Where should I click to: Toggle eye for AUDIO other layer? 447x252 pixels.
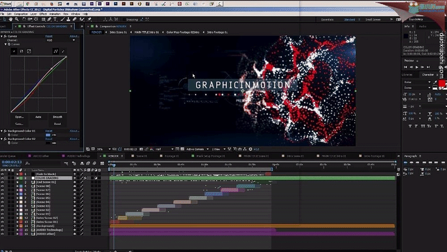tap(2, 234)
